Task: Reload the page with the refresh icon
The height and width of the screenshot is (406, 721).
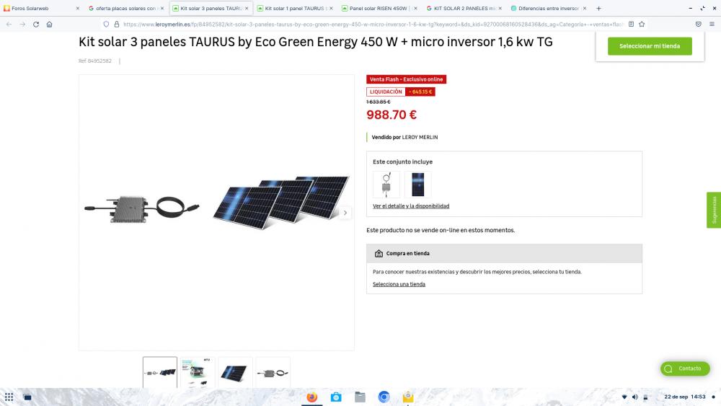Action: coord(36,25)
